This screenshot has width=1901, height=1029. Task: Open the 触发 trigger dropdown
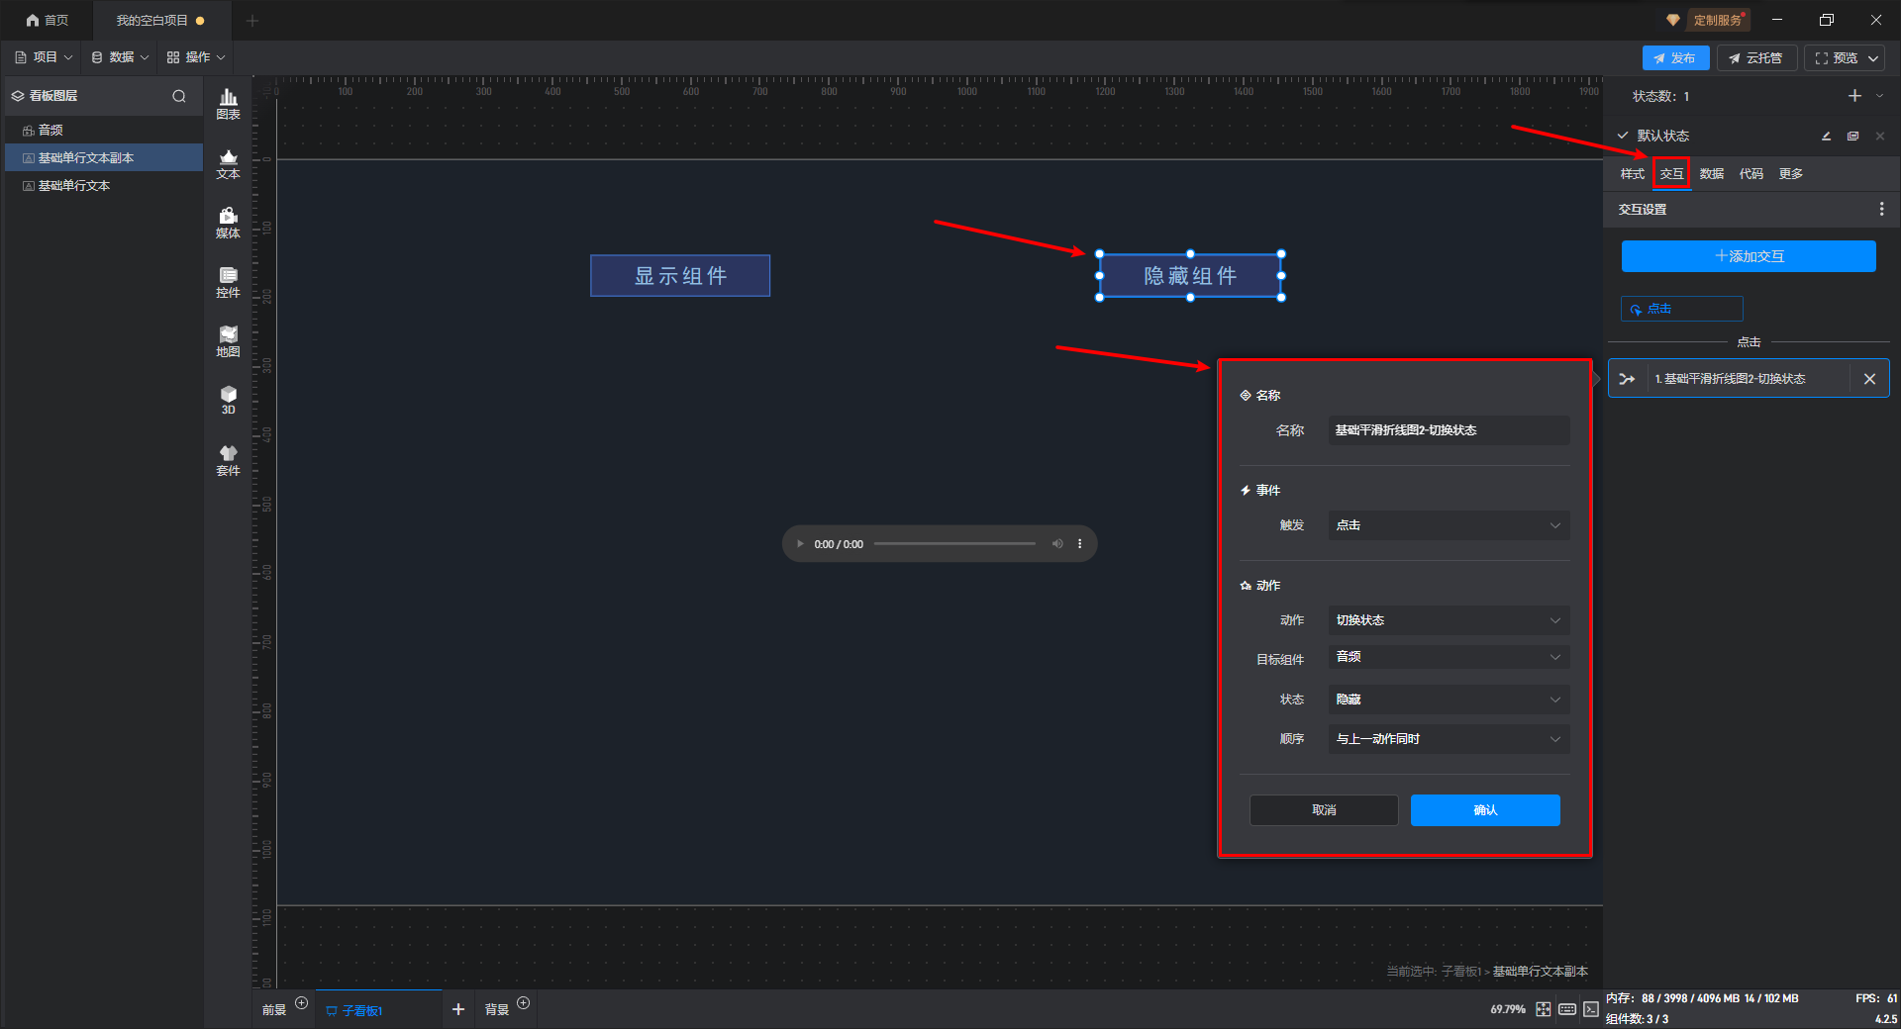(x=1449, y=525)
